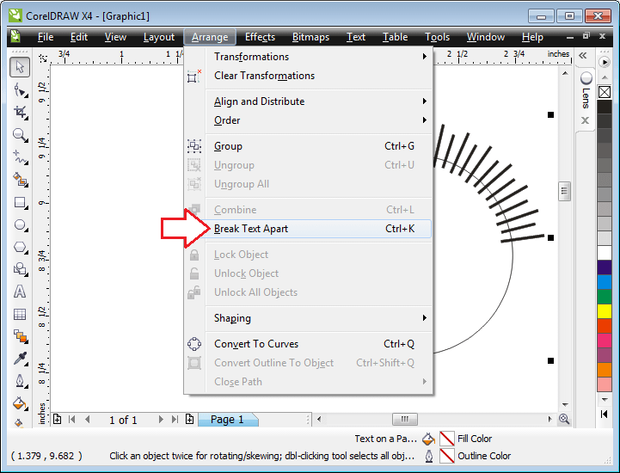Pick the Ellipse tool
The width and height of the screenshot is (620, 473).
click(x=20, y=225)
